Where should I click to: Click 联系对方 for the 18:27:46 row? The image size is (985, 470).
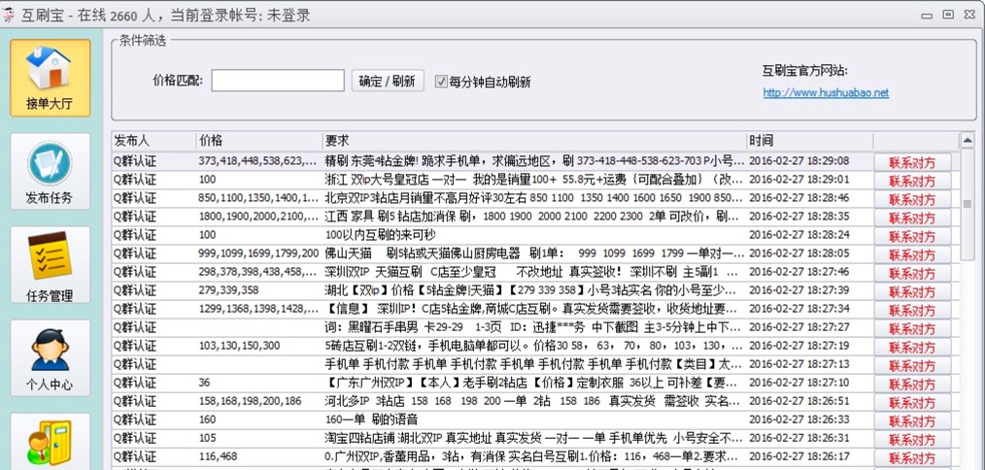[x=912, y=273]
